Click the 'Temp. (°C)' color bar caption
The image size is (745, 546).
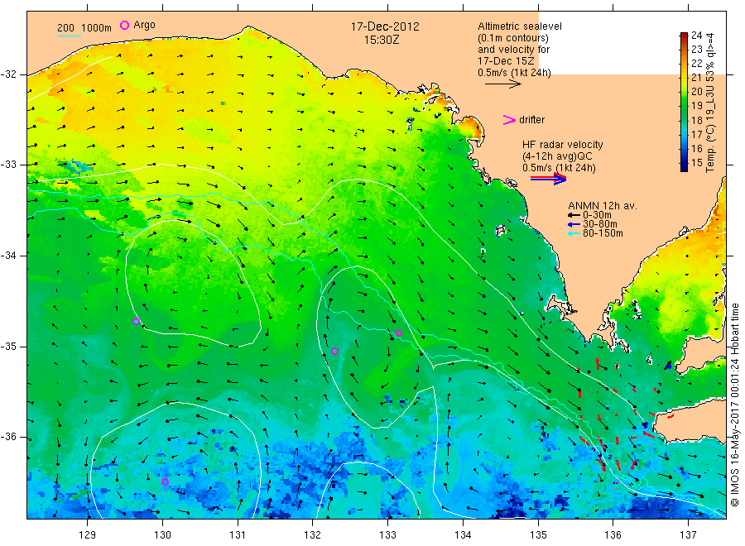tap(710, 148)
